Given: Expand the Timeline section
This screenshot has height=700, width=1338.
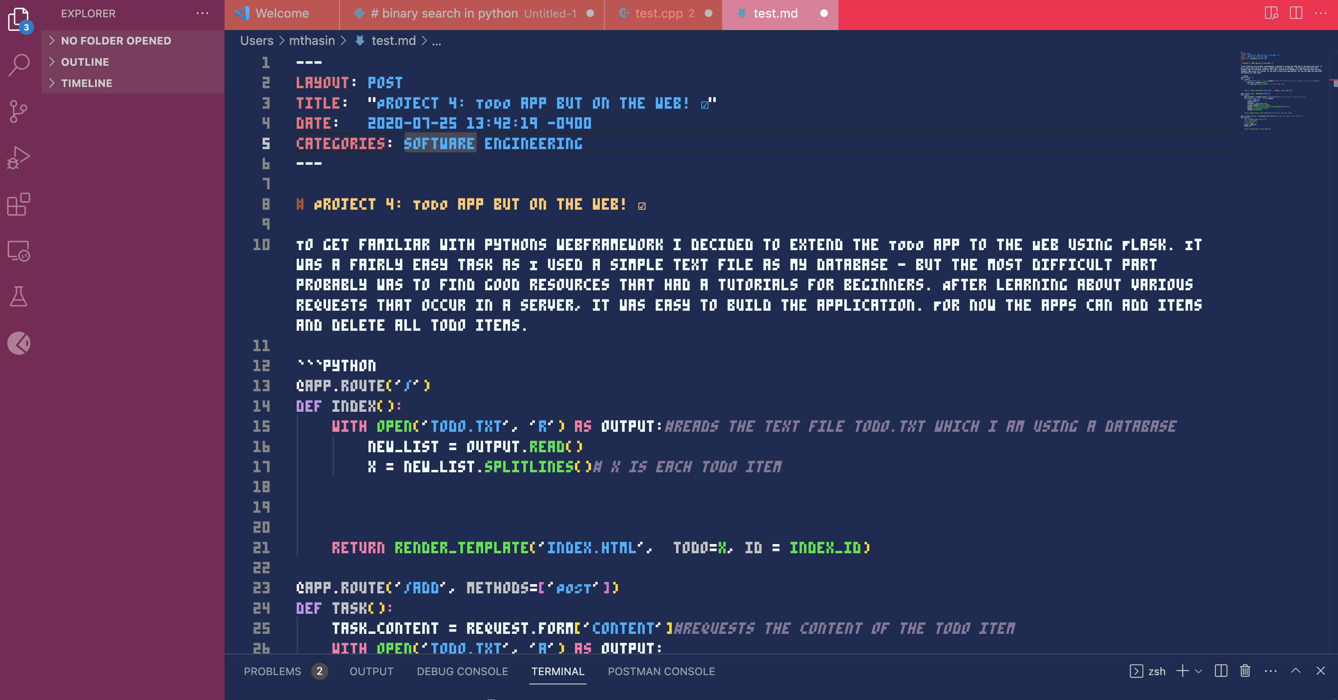Looking at the screenshot, I should 133,83.
